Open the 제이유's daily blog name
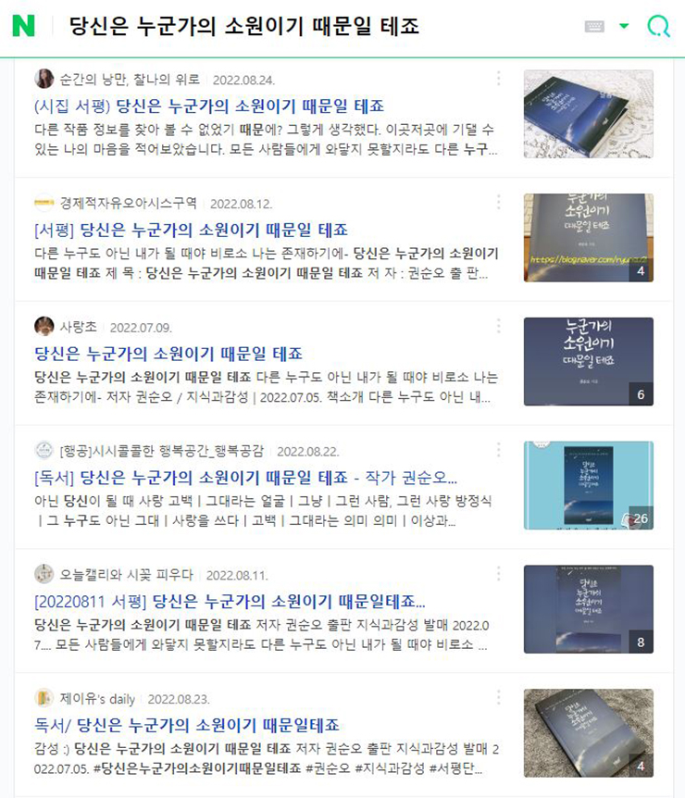 click(x=97, y=699)
